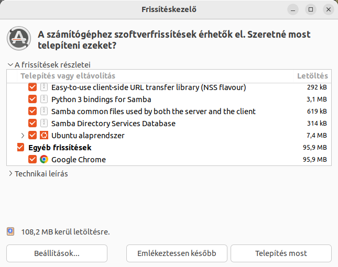This screenshot has height=267, width=338.
Task: Collapse A frissítések részletei section
Action: 10,65
